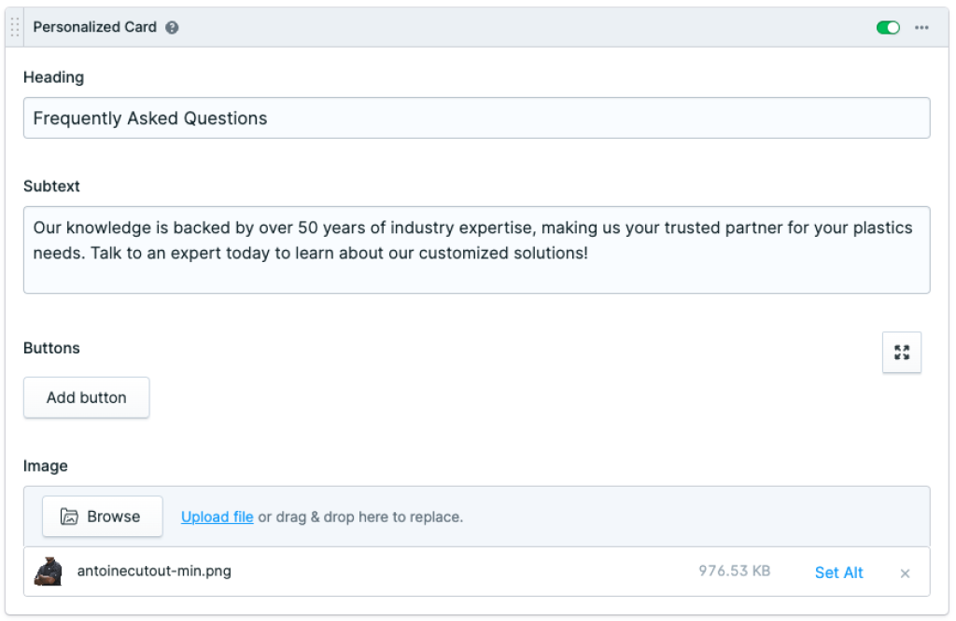Click the antoinecutout-min.png file name
The height and width of the screenshot is (621, 956).
pos(154,572)
